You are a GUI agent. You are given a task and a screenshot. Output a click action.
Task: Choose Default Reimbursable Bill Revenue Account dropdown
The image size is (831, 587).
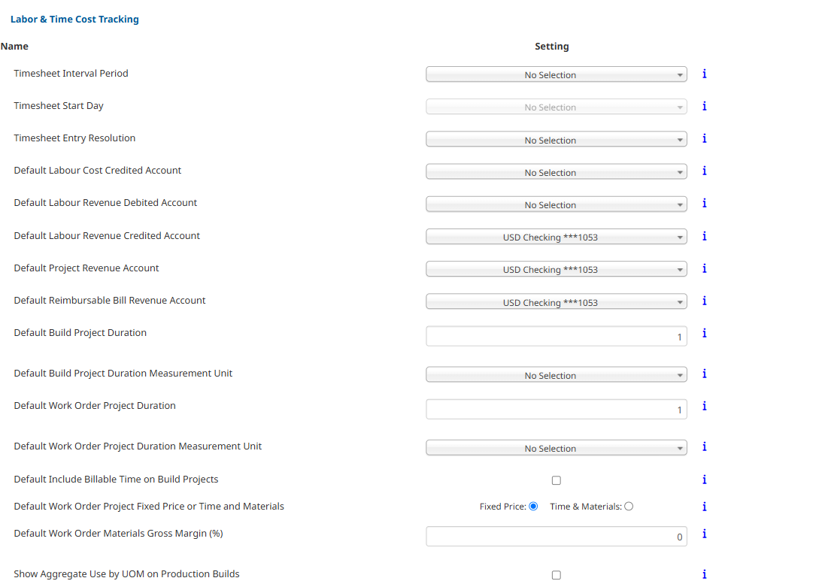pos(557,302)
